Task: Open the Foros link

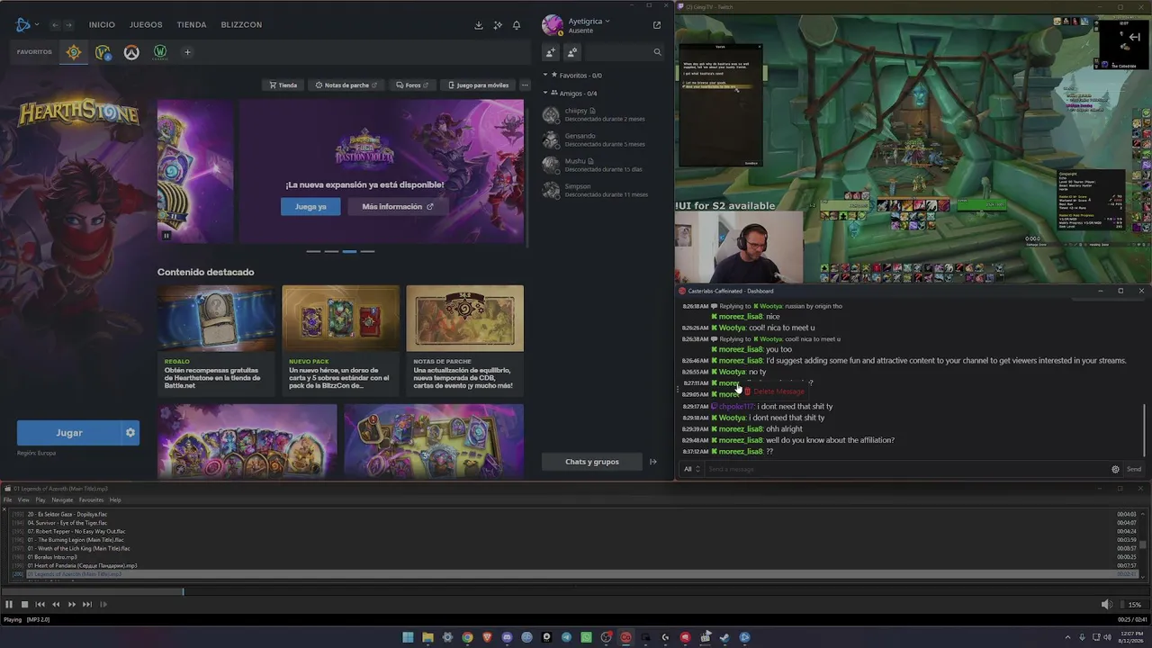Action: (x=412, y=85)
